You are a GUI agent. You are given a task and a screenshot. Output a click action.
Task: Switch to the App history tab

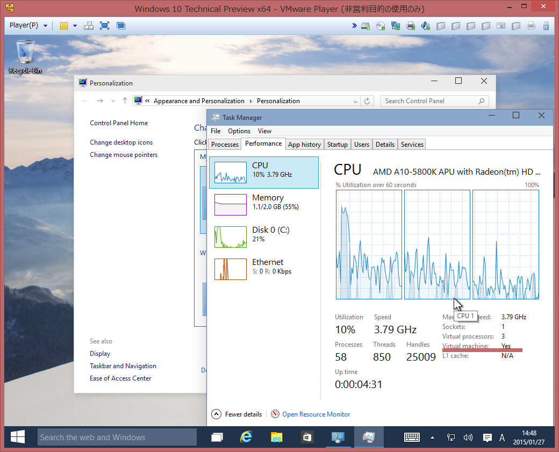[x=304, y=145]
